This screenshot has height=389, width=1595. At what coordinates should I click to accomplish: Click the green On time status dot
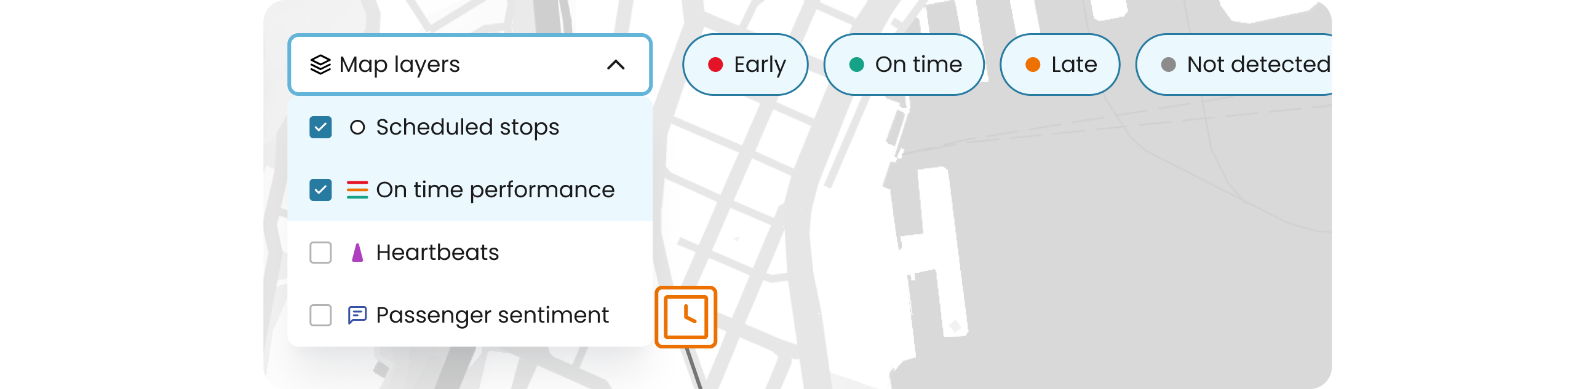point(856,65)
